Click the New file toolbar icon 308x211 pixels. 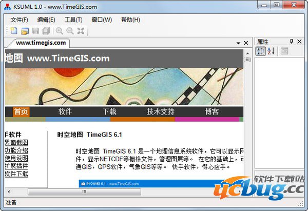pyautogui.click(x=14, y=31)
